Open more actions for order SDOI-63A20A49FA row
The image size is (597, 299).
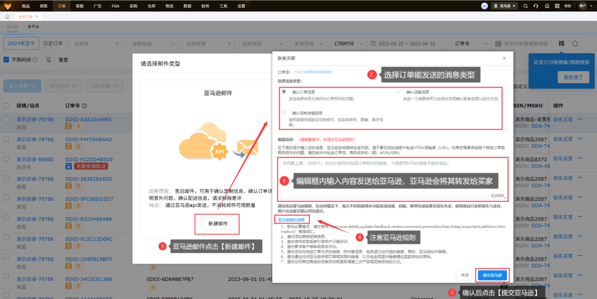[580, 119]
